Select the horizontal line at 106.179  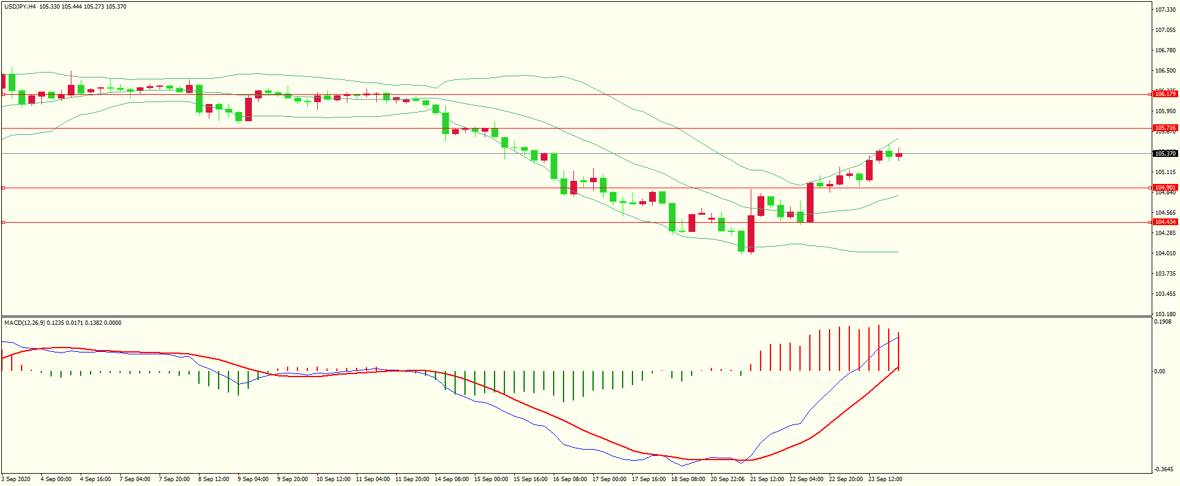576,95
